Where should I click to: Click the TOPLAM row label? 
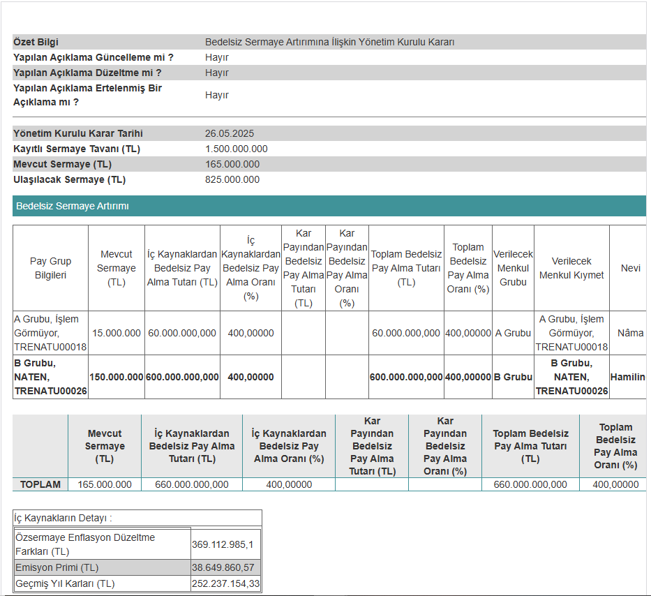tap(40, 484)
